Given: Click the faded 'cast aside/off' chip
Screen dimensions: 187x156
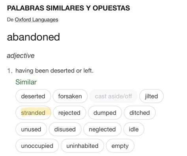Looking at the screenshot, I should pos(113,96).
